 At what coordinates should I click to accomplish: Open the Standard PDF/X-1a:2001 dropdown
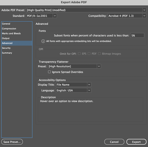(x=41, y=16)
